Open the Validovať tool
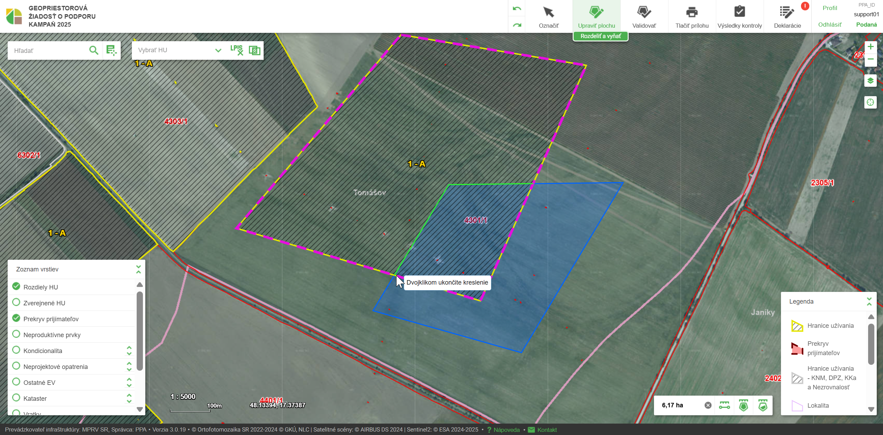 [x=644, y=16]
